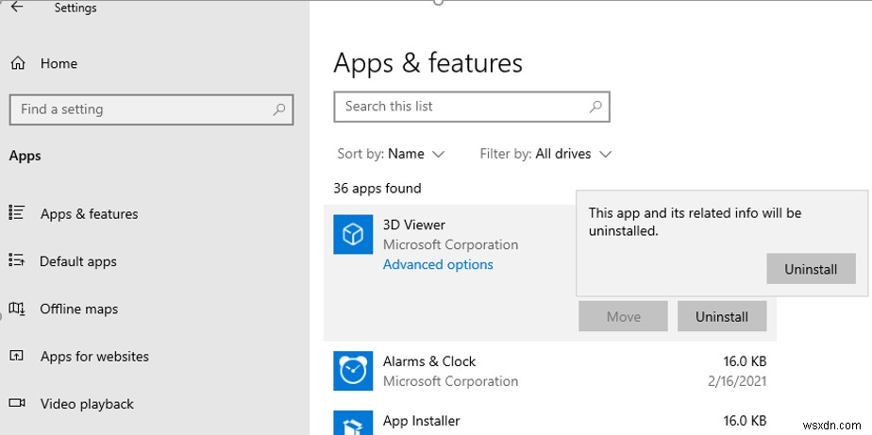Select the Apps for websites sidebar icon
The width and height of the screenshot is (872, 435).
click(17, 356)
